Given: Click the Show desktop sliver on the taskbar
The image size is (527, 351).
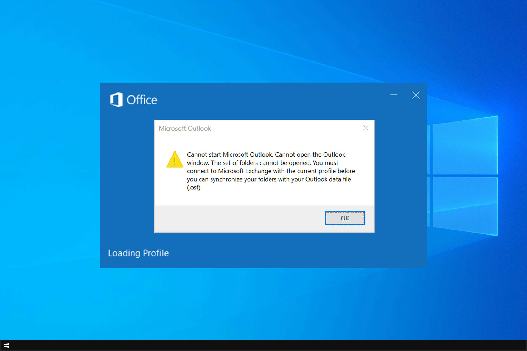Looking at the screenshot, I should [526, 346].
